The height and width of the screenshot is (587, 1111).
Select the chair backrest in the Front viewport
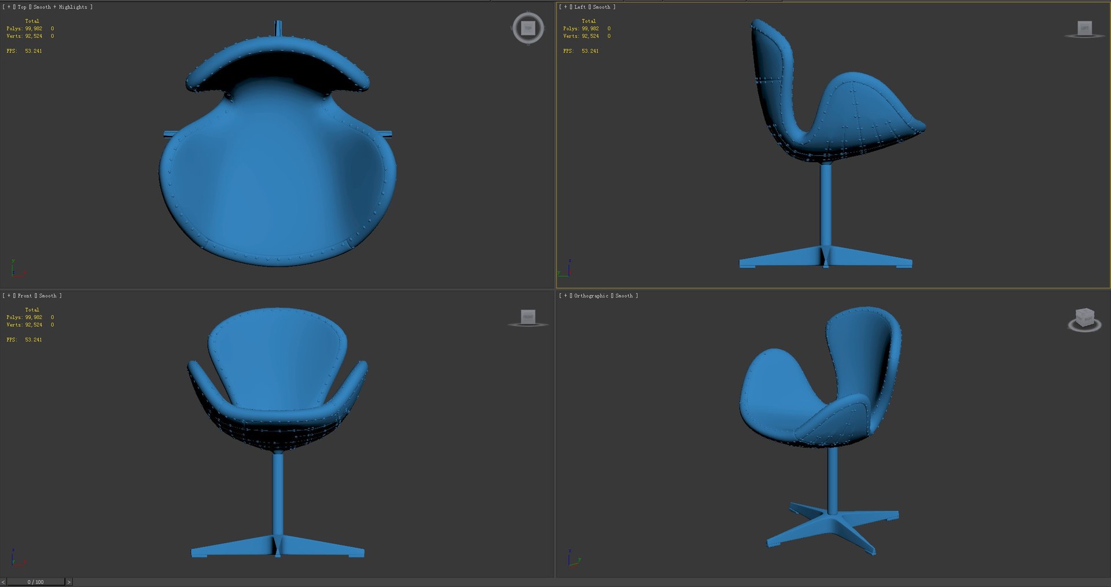tap(278, 356)
